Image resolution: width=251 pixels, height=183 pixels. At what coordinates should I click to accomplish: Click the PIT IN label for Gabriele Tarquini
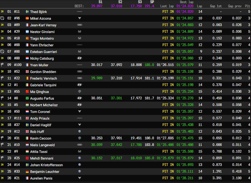tap(168, 85)
